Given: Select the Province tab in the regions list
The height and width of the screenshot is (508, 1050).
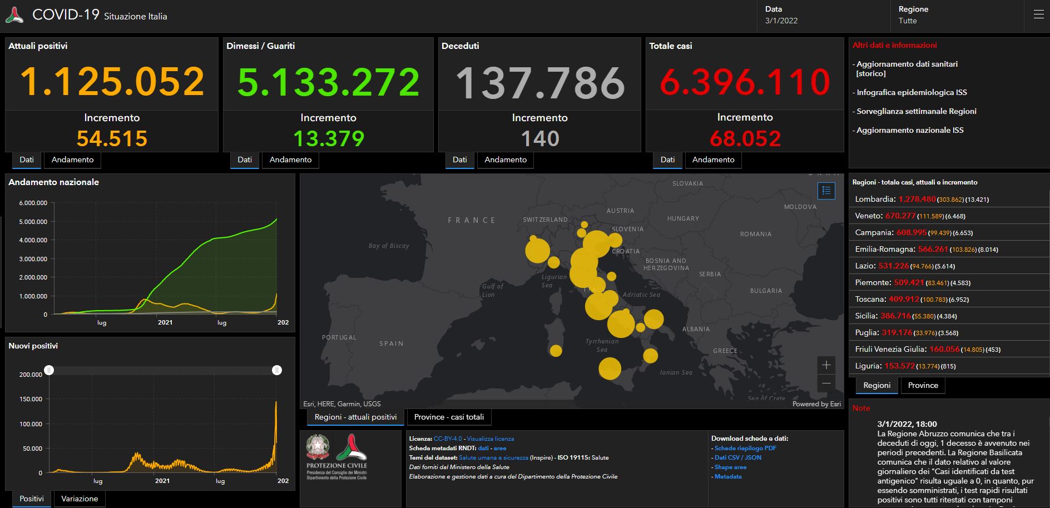Looking at the screenshot, I should coord(923,386).
